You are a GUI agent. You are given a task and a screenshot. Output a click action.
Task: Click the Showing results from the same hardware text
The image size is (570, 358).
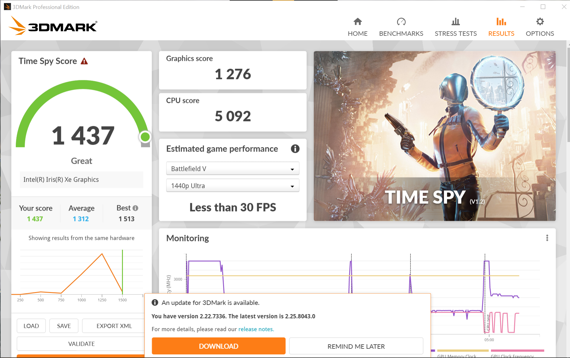(81, 238)
